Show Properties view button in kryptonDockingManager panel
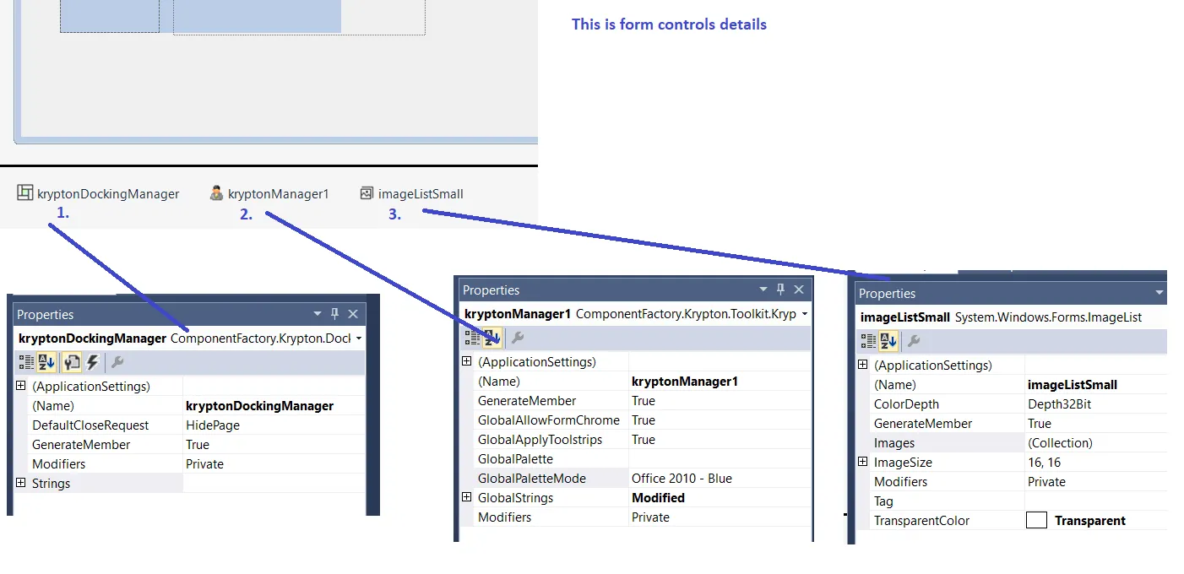 (73, 362)
